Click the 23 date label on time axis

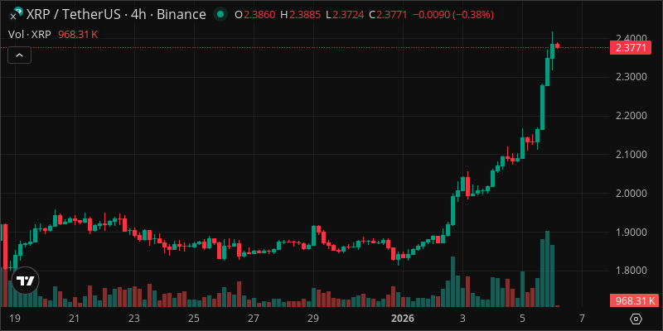pyautogui.click(x=134, y=318)
